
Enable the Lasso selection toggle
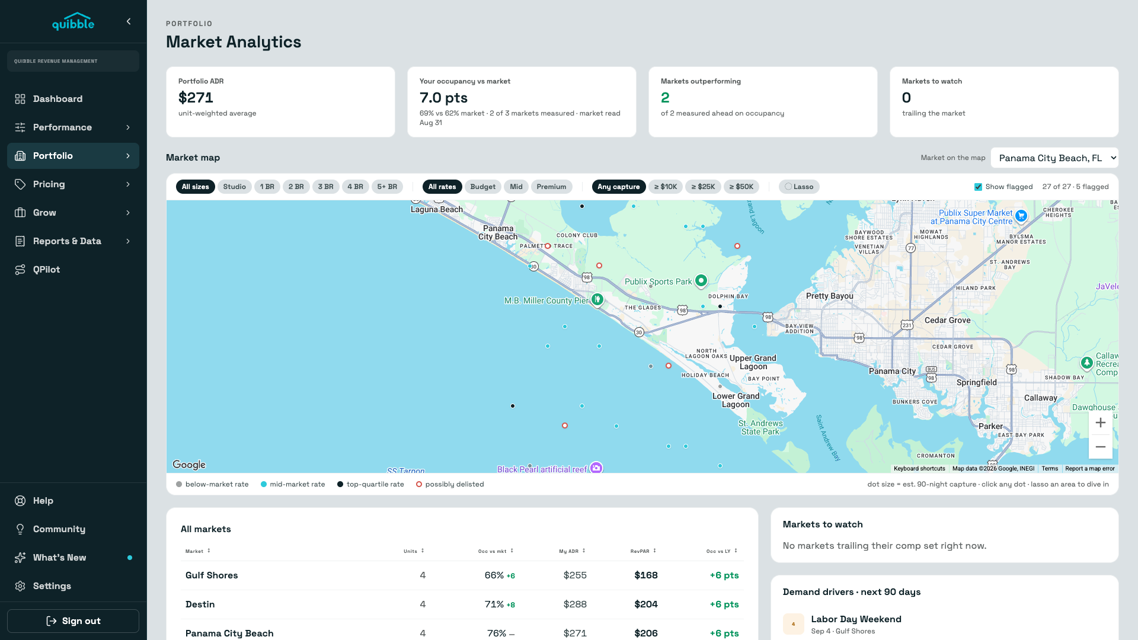pyautogui.click(x=799, y=187)
